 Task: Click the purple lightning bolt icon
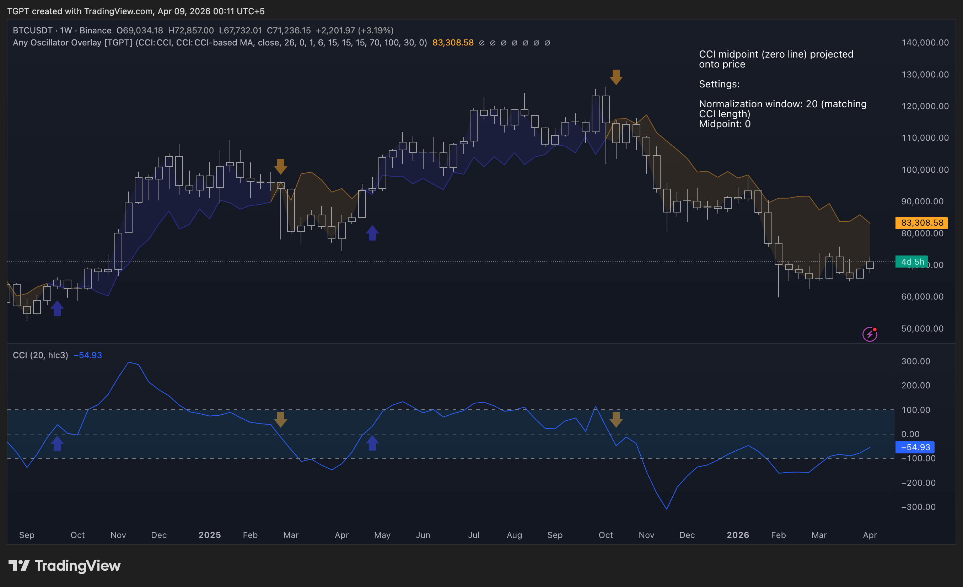[870, 334]
